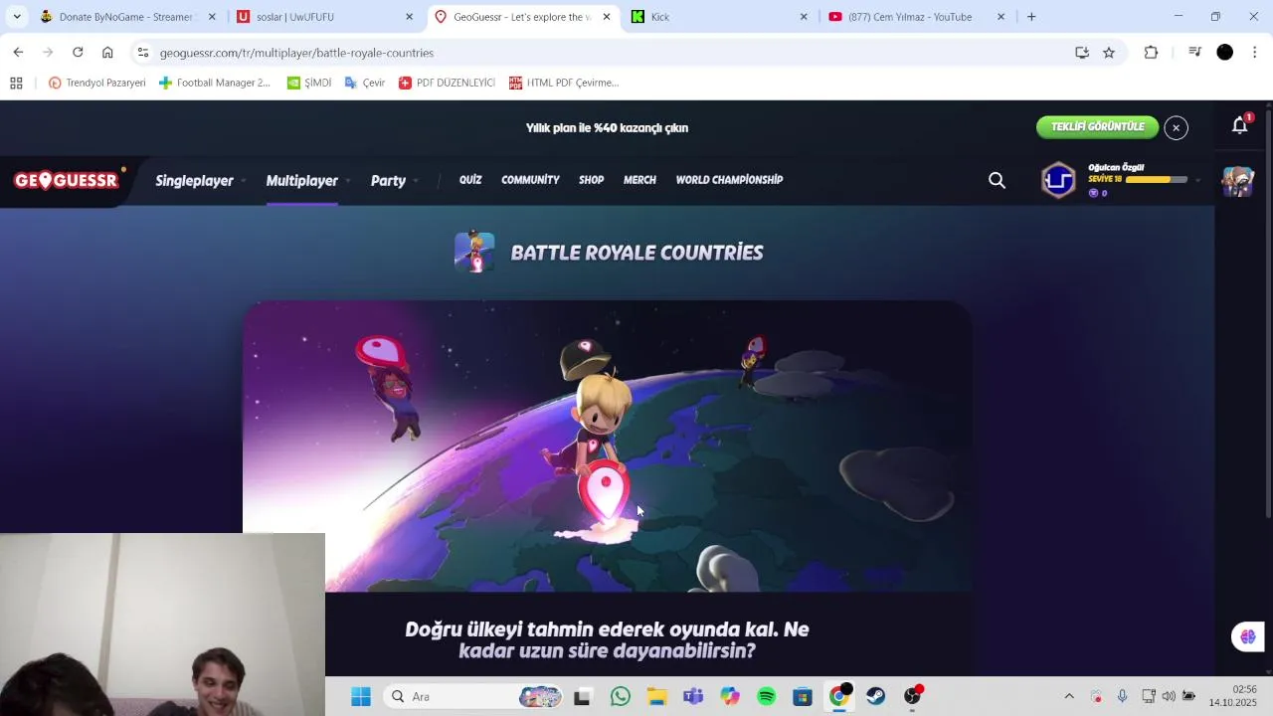Click the floating brain extension icon

point(1247,636)
